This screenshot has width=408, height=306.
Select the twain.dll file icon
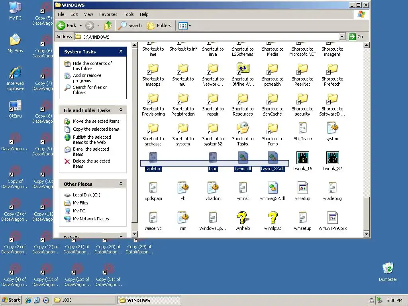[x=243, y=158]
